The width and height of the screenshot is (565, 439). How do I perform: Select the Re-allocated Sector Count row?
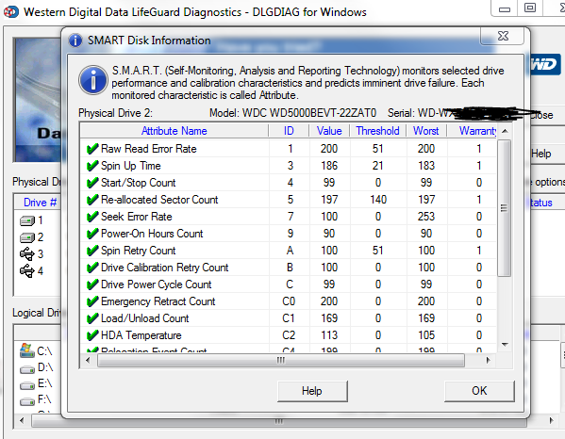click(289, 200)
